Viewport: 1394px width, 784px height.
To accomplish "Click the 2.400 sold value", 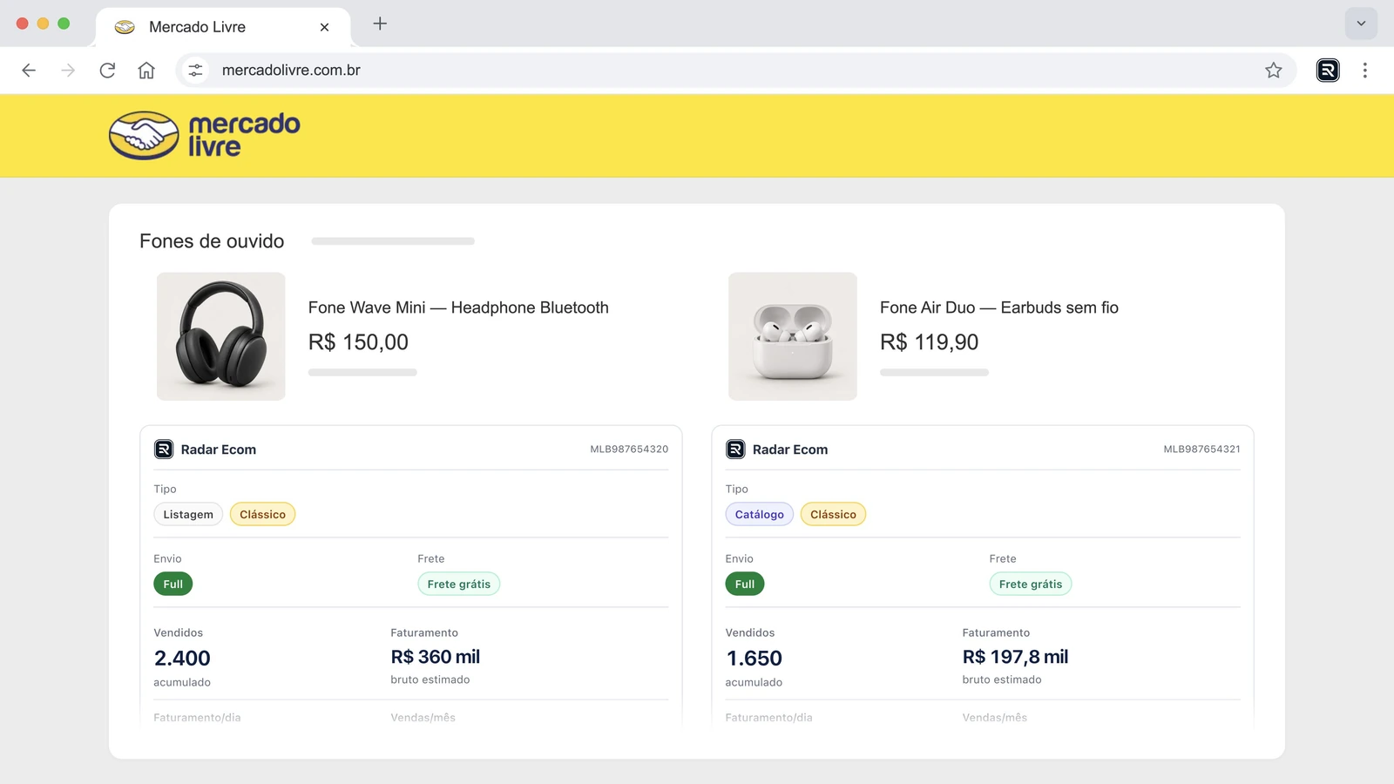I will (182, 659).
